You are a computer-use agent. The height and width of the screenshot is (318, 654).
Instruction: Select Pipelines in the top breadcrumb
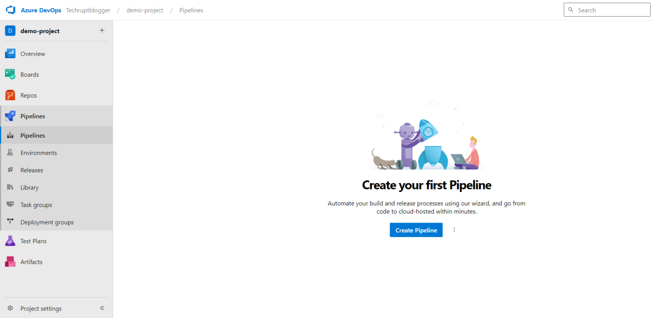click(191, 10)
